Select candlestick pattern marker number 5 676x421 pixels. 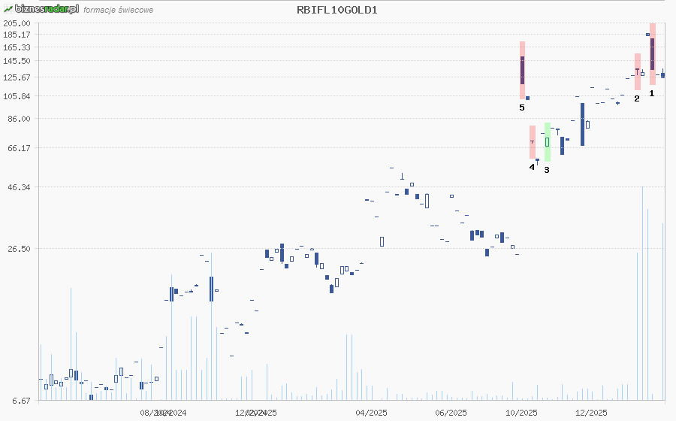coord(522,108)
